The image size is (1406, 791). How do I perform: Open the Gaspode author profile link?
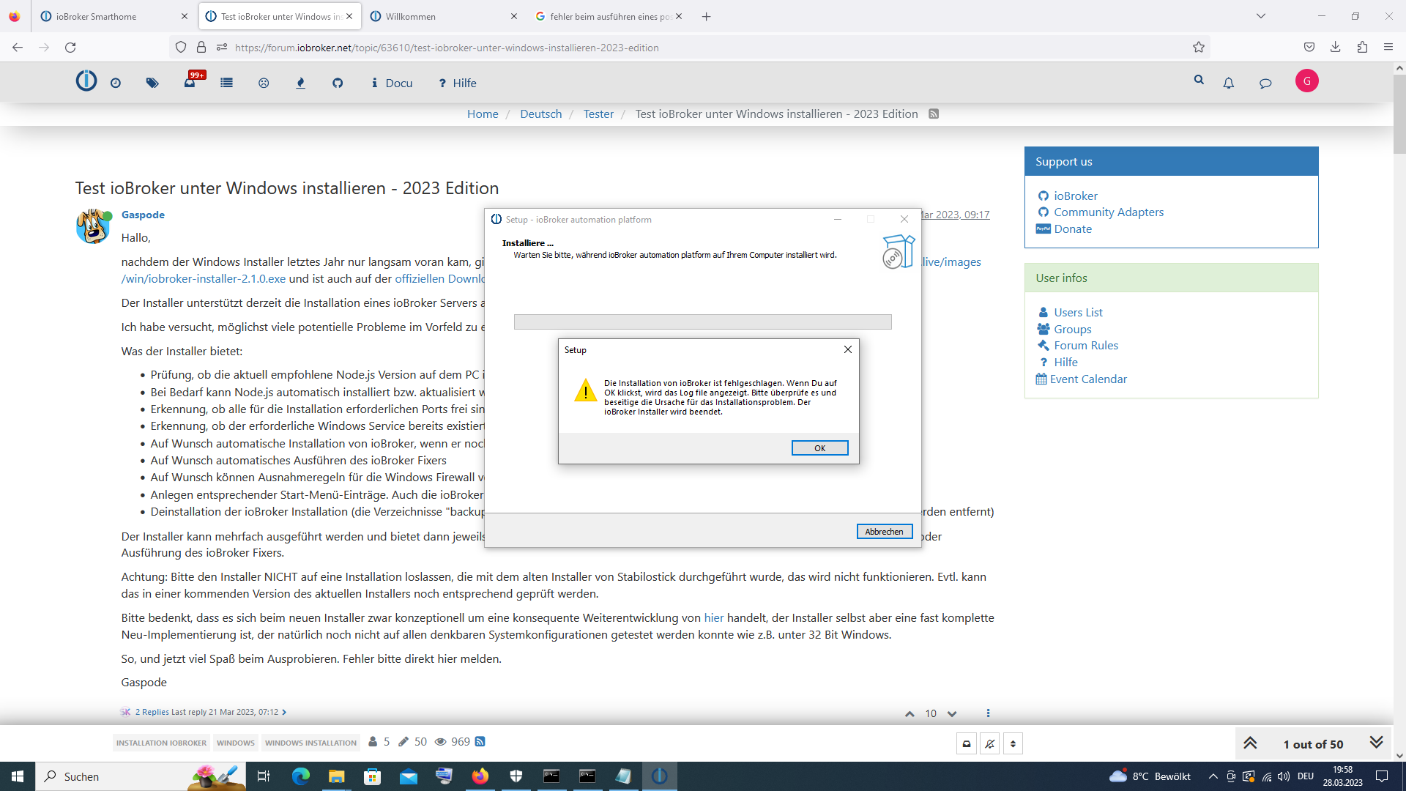click(143, 215)
